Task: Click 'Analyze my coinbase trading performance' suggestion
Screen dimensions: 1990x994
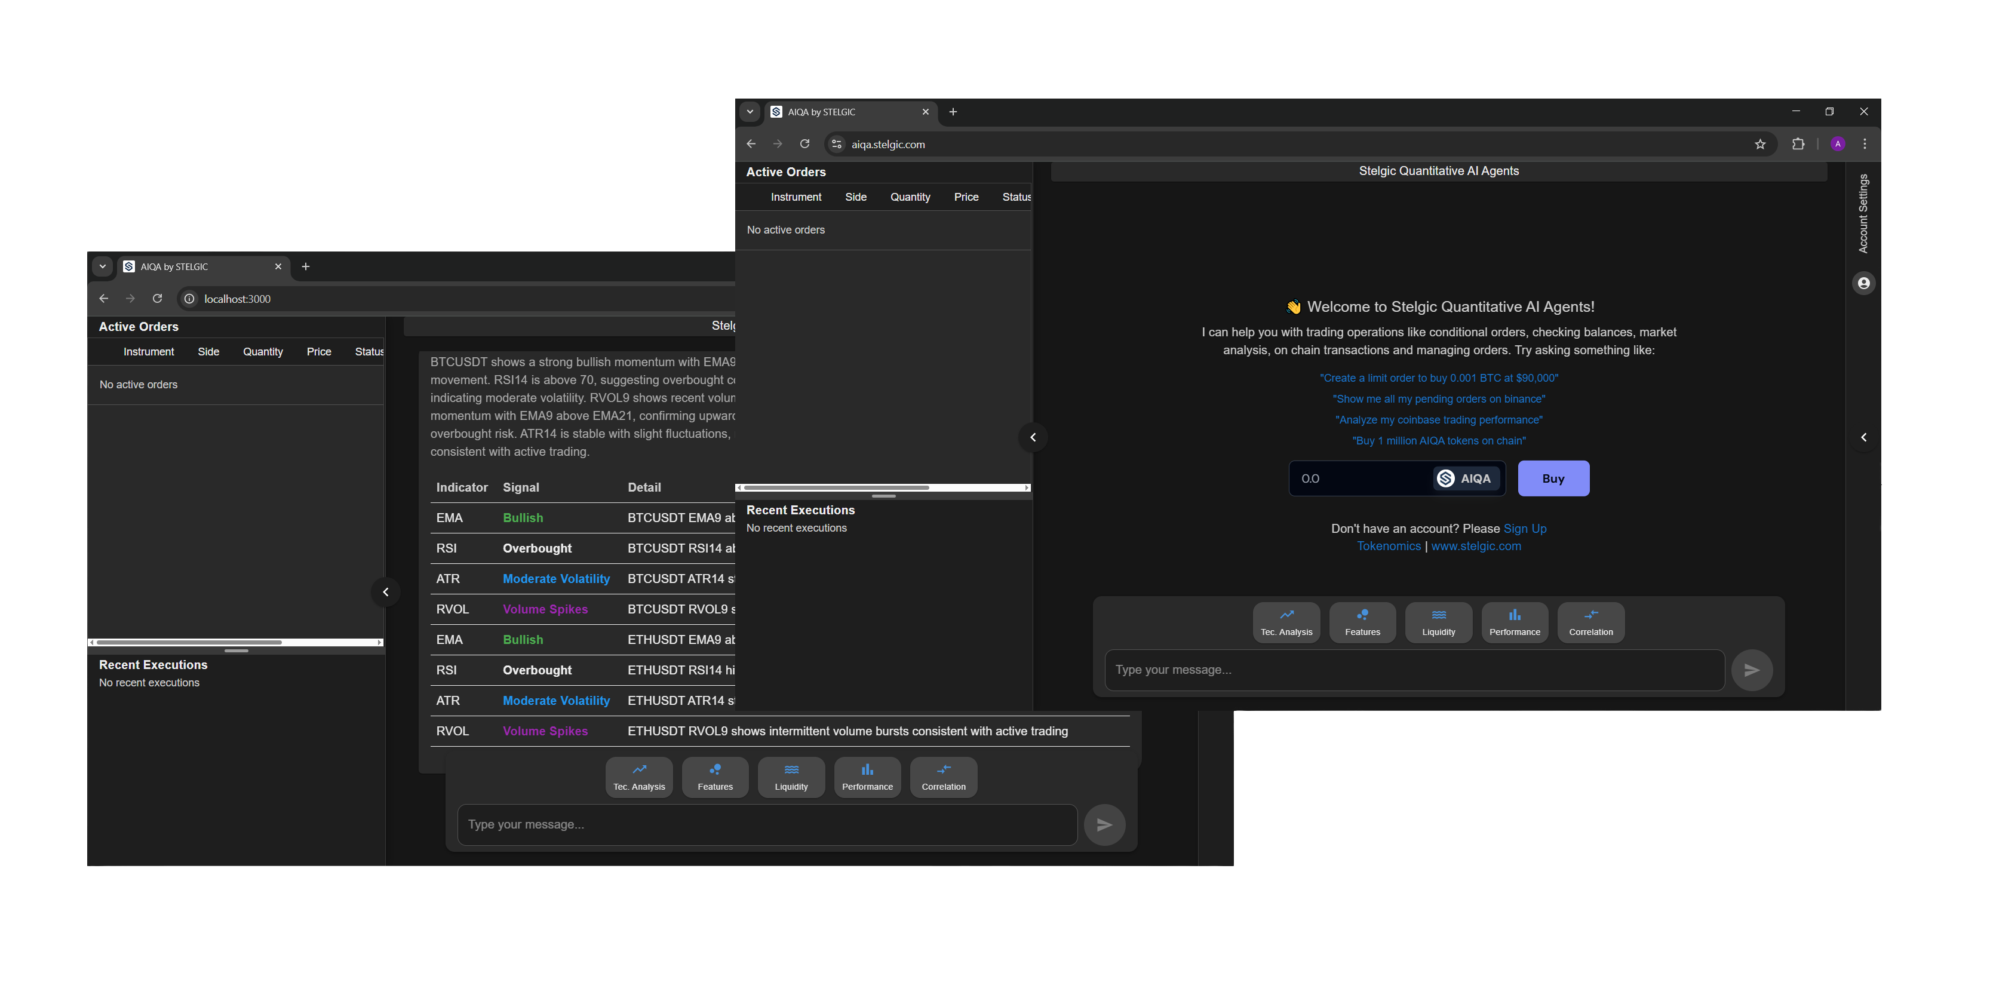Action: [x=1438, y=420]
